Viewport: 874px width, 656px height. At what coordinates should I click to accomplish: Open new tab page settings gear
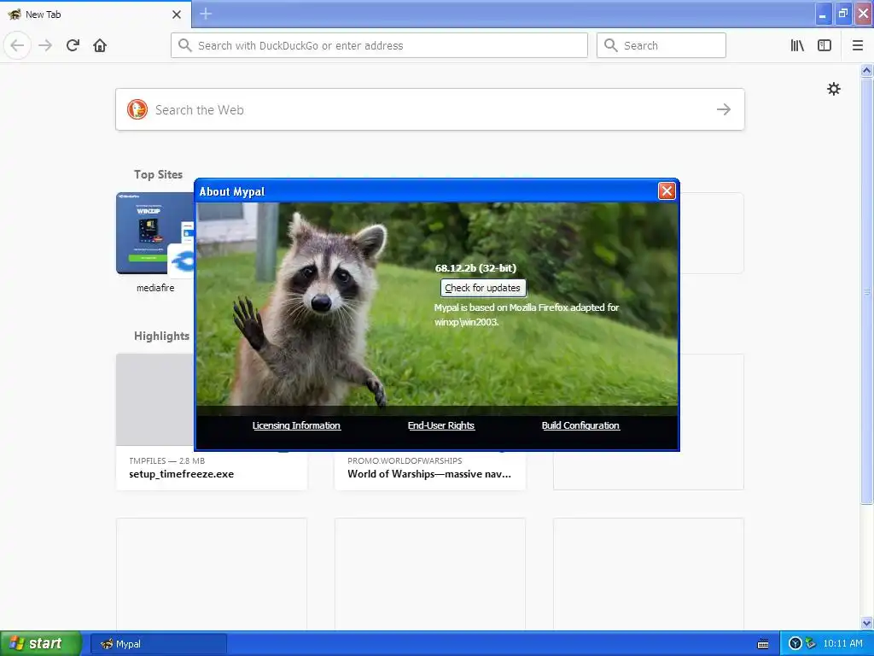click(x=833, y=89)
